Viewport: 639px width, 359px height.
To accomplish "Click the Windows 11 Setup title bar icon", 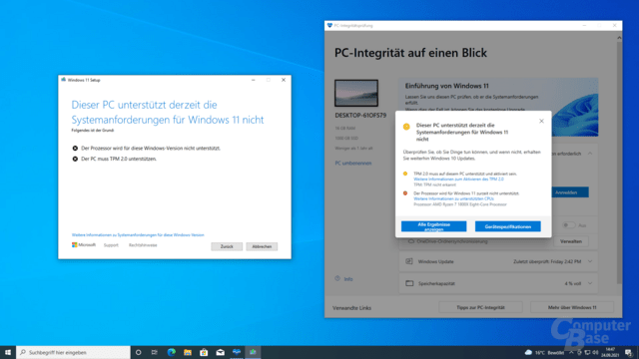I will coord(63,80).
